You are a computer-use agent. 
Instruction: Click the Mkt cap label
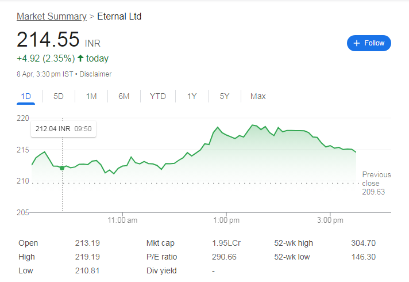point(160,243)
